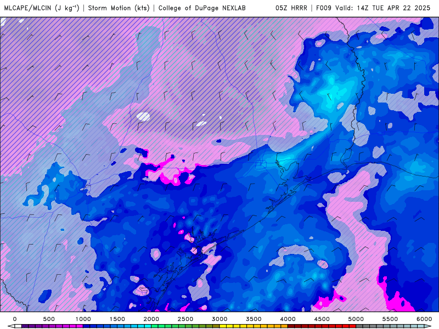439x329 pixels.
Task: Click the 1500 label on the color scale
Action: [x=117, y=319]
